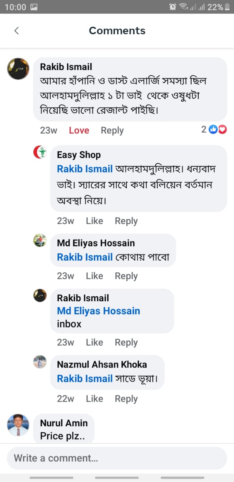Tap the alarm icon in status bar
Image resolution: width=234 pixels, height=482 pixels.
pyautogui.click(x=173, y=7)
